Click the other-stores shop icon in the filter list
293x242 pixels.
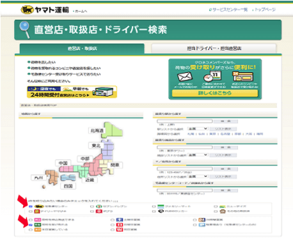(x=223, y=211)
